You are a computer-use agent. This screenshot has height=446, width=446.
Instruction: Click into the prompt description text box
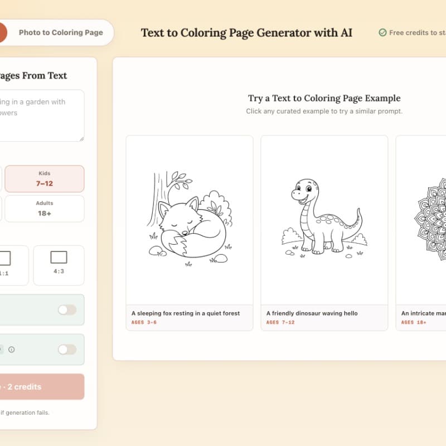(42, 115)
